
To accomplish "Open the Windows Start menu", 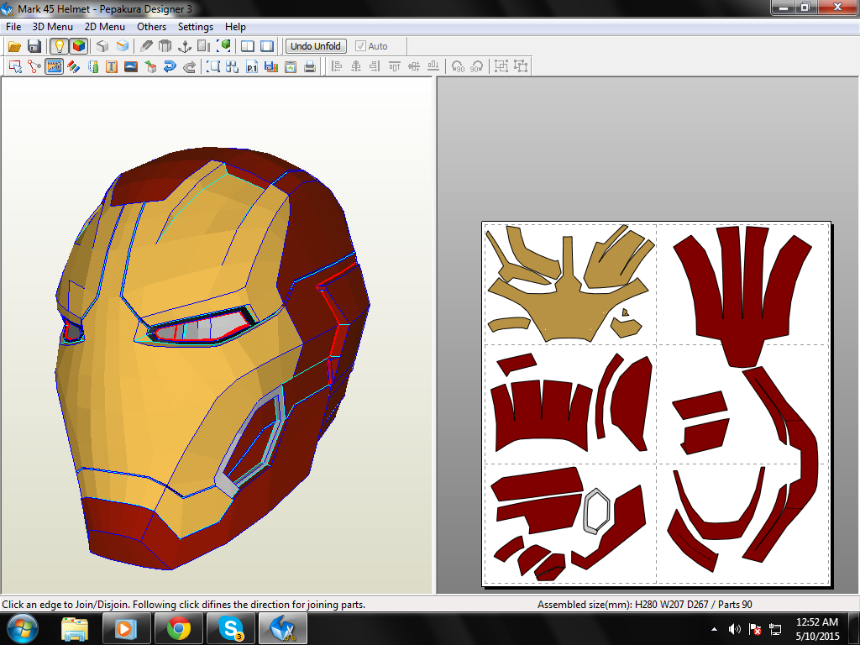I will (x=21, y=628).
